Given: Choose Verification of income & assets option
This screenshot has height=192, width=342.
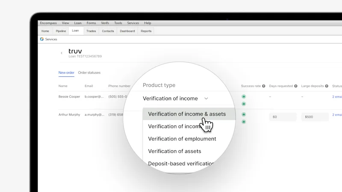Looking at the screenshot, I should 189,114.
